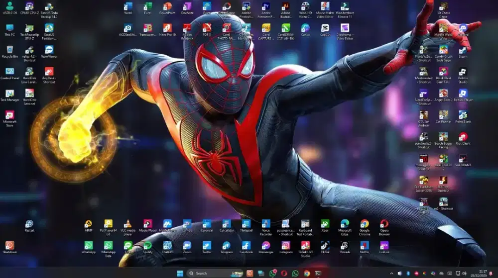Image resolution: width=498 pixels, height=278 pixels.
Task: Select the Microsoft Word desktop icon
Action: point(128,6)
